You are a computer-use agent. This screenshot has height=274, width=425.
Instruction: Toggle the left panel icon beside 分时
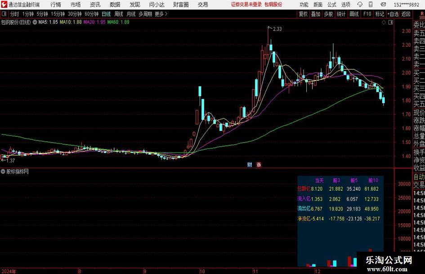4,14
